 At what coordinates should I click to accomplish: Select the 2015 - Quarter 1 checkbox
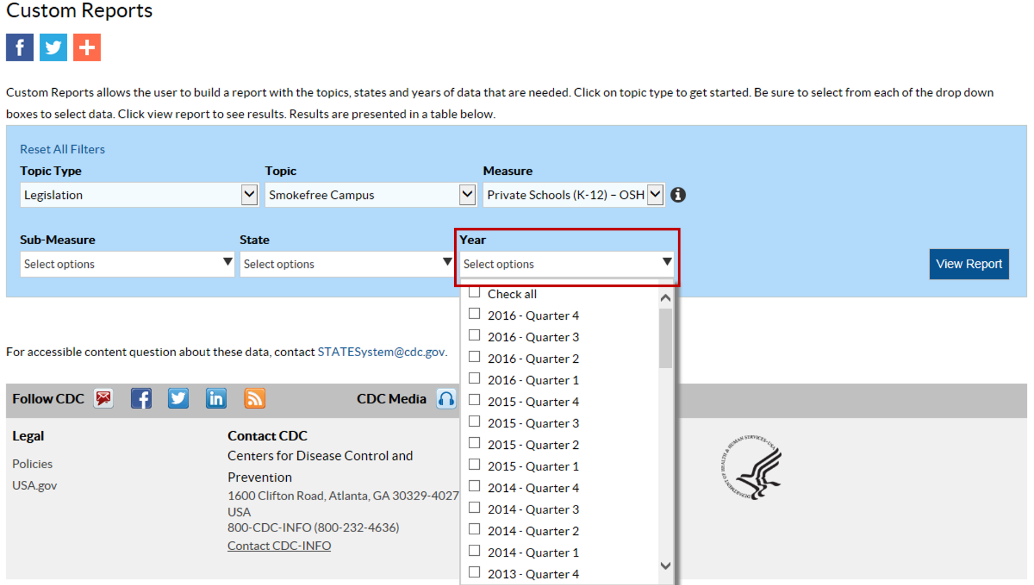point(474,465)
